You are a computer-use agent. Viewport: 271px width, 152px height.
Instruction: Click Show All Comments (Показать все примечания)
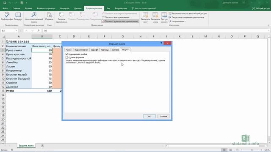click(x=116, y=17)
